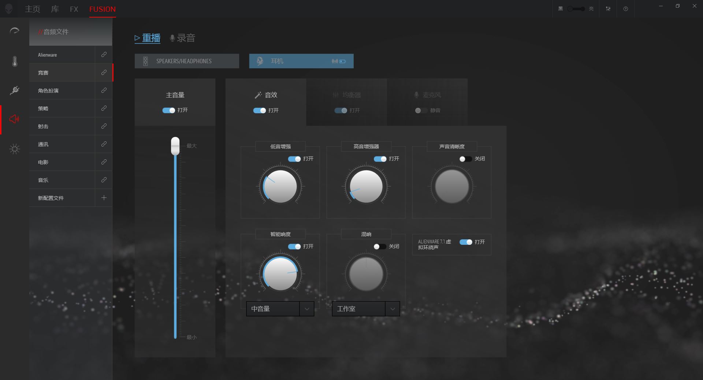Select the SPEAKERS/HEADPHONES device button
The height and width of the screenshot is (380, 703).
click(x=187, y=61)
